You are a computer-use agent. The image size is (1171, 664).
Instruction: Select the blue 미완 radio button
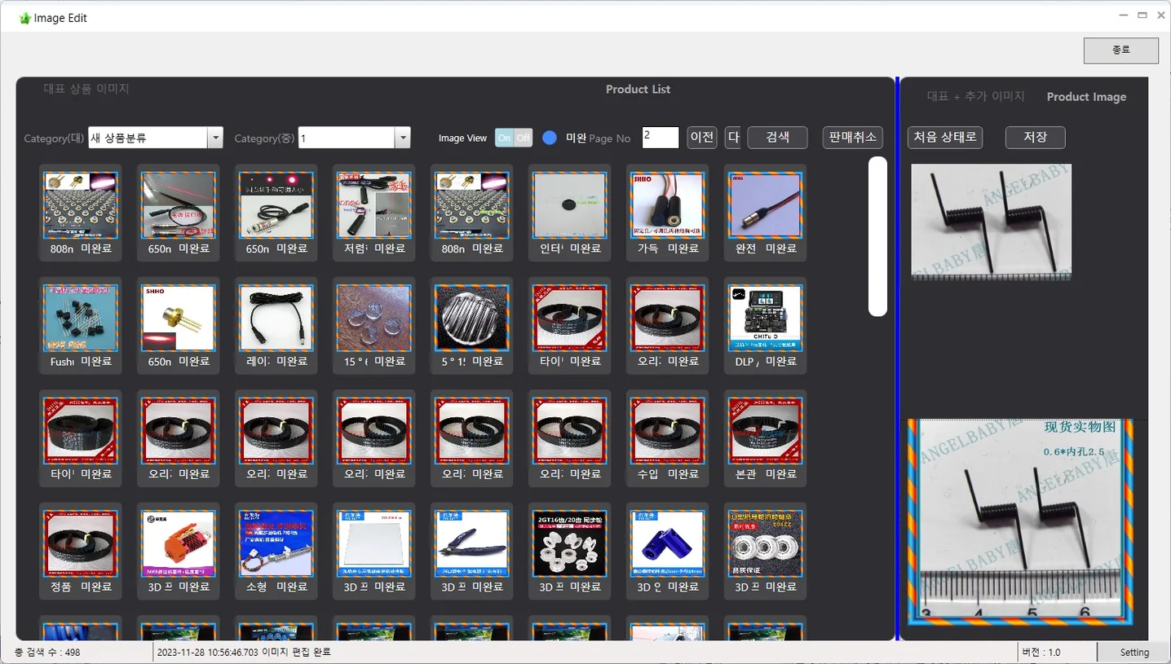coord(550,138)
